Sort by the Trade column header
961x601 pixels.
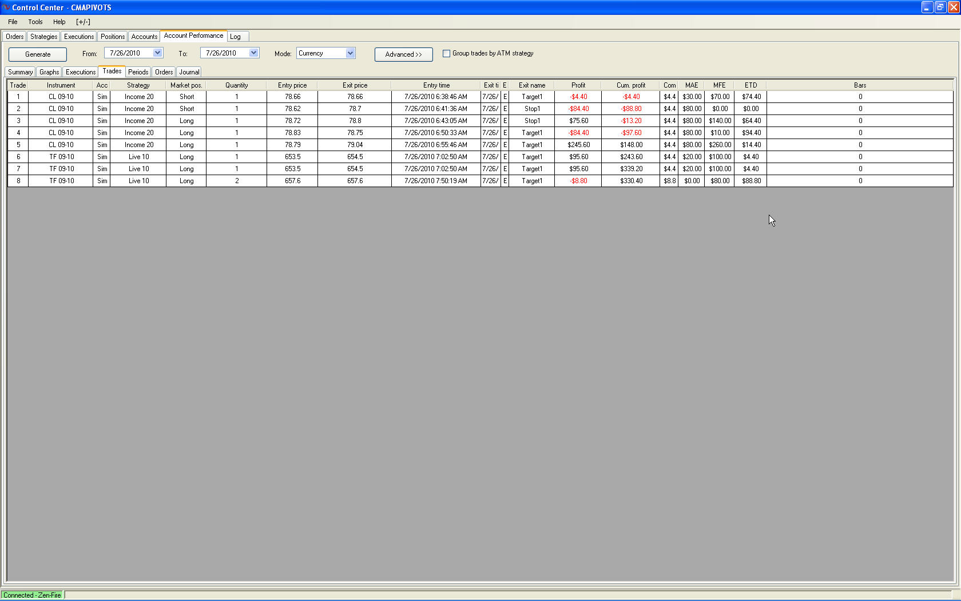pyautogui.click(x=18, y=85)
